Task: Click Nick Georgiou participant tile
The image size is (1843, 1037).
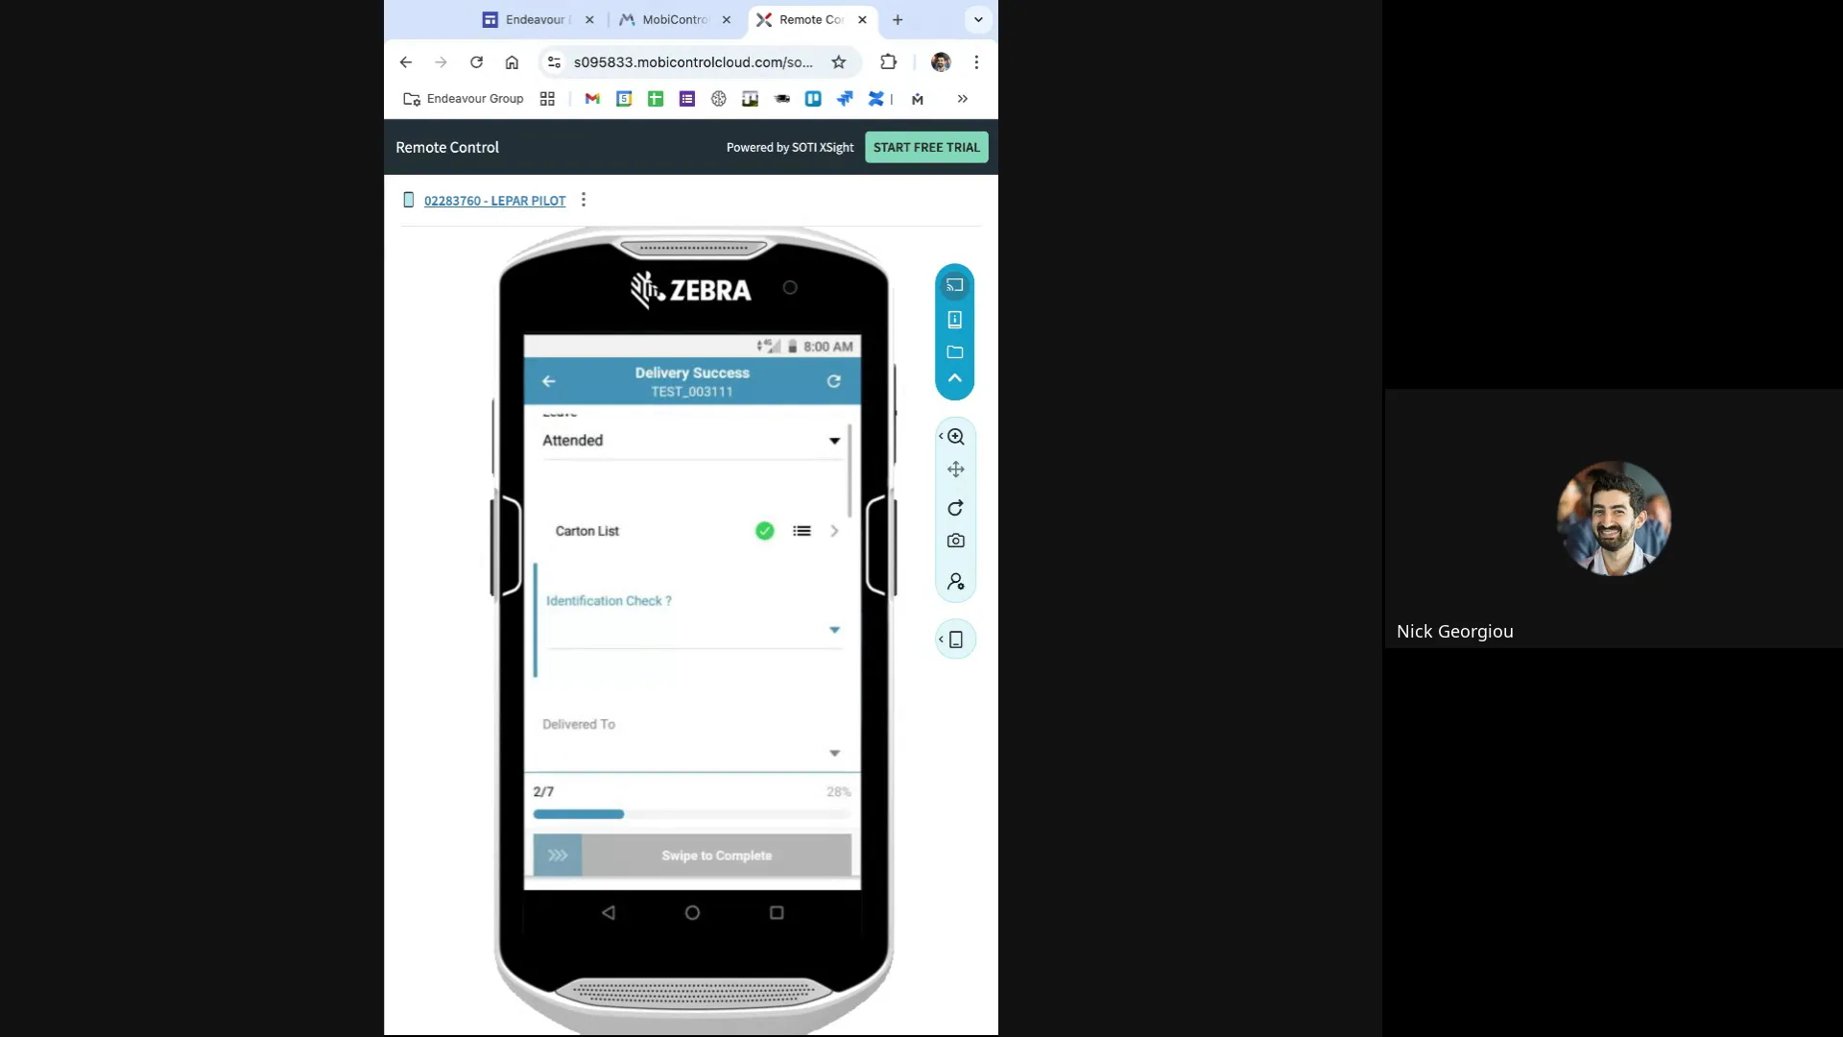Action: (1614, 518)
